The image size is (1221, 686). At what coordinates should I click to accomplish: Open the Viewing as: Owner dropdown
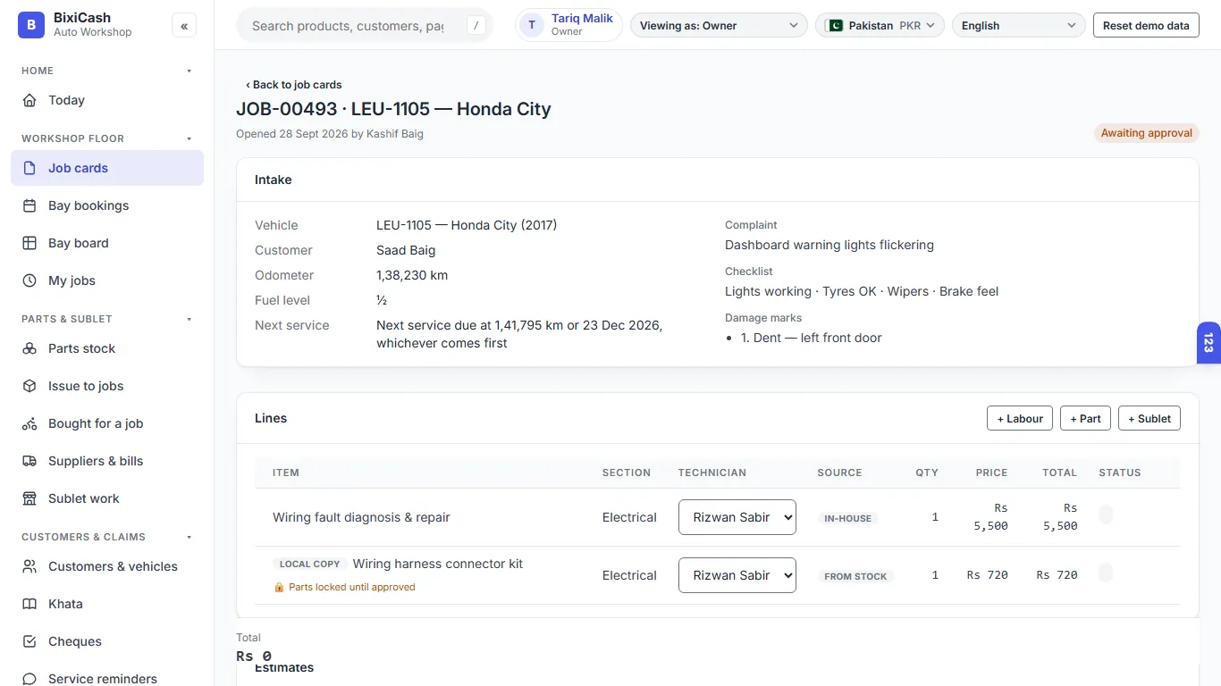click(x=719, y=26)
